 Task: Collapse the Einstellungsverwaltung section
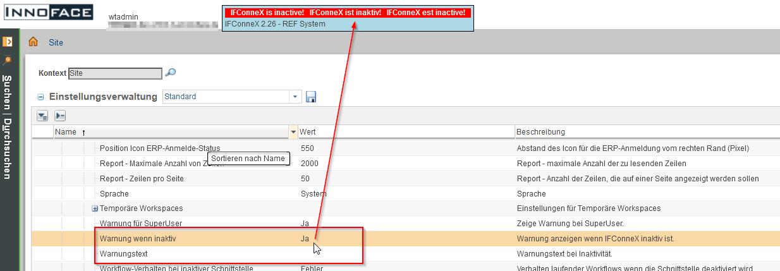40,97
